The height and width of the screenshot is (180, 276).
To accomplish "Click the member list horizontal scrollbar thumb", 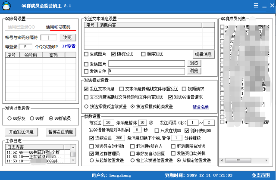I will click(x=238, y=160).
